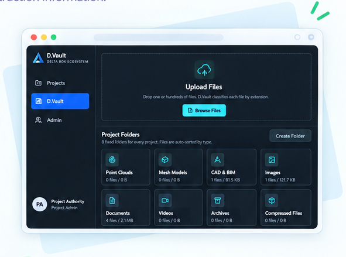Click the DELTA BOK ECOSYSTEM tagline
346x257 pixels.
67,61
